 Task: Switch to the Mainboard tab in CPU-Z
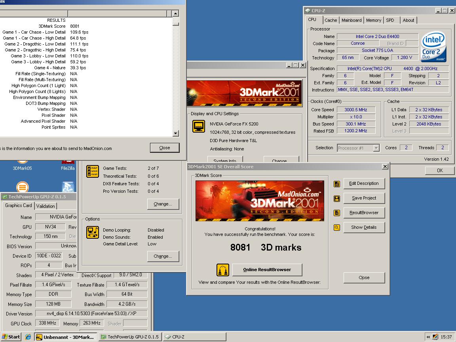(351, 20)
